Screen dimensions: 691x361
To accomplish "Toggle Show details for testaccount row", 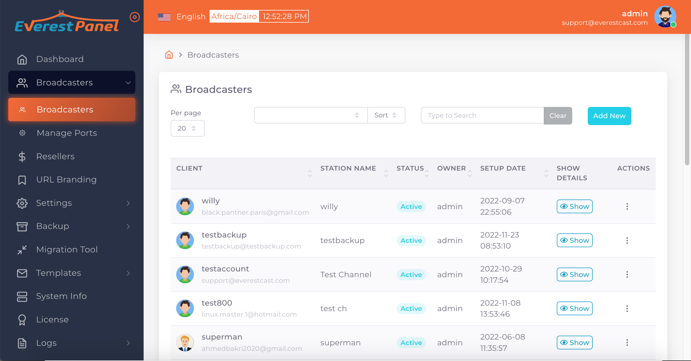I will pos(574,274).
